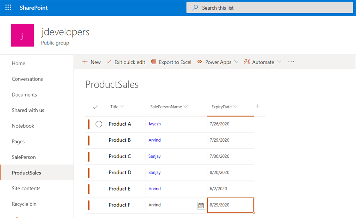Expand the Title column dropdown

122,107
